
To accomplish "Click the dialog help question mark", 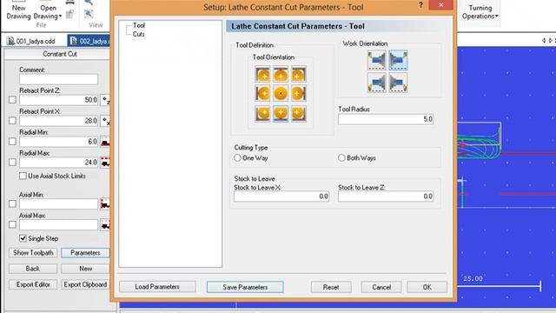I will 420,5.
